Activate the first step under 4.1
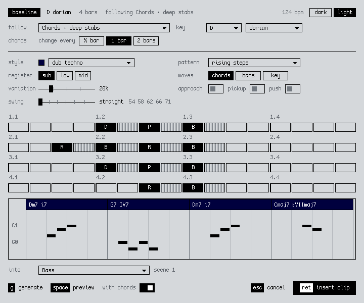This screenshot has height=303, width=364. pyautogui.click(x=19, y=187)
